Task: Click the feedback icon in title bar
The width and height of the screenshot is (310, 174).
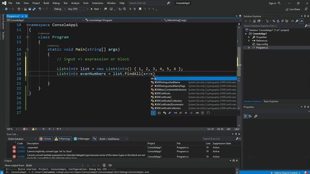Action: (x=306, y=9)
